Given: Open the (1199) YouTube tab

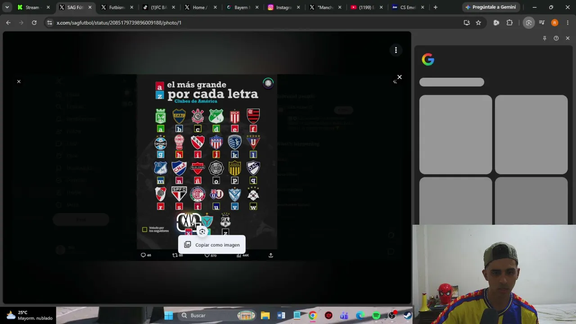Looking at the screenshot, I should coord(366,7).
